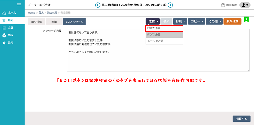This screenshot has width=254, height=125.
Task: Expand the 送信 dropdown button
Action: coord(153,21)
